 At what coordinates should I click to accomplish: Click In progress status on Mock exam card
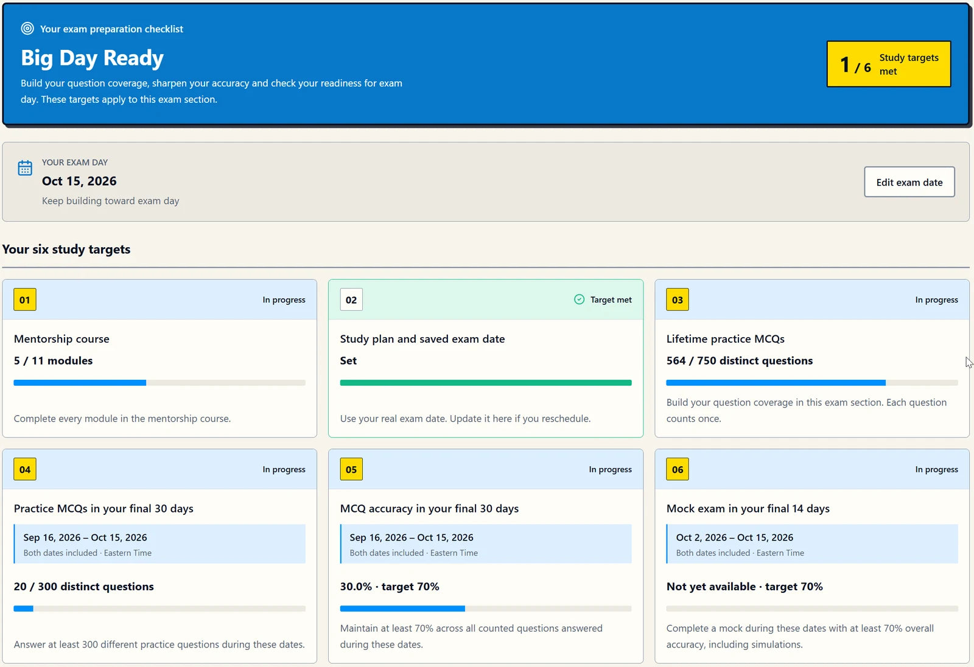(937, 469)
